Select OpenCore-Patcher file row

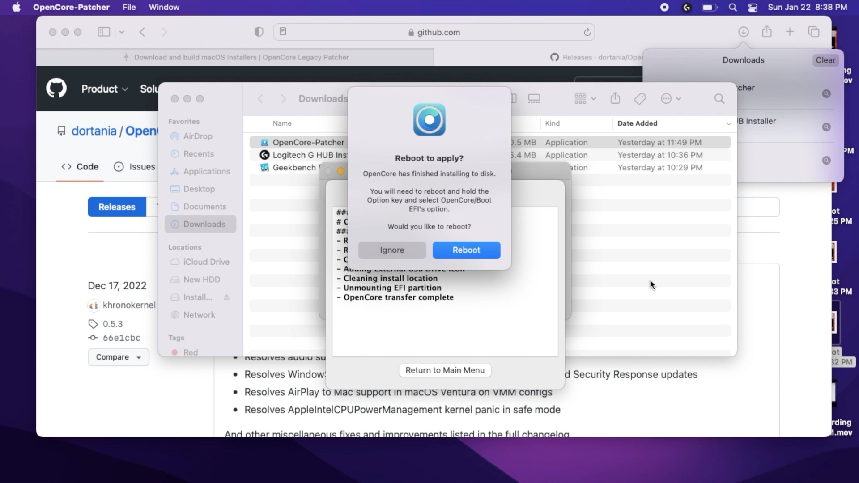[490, 142]
